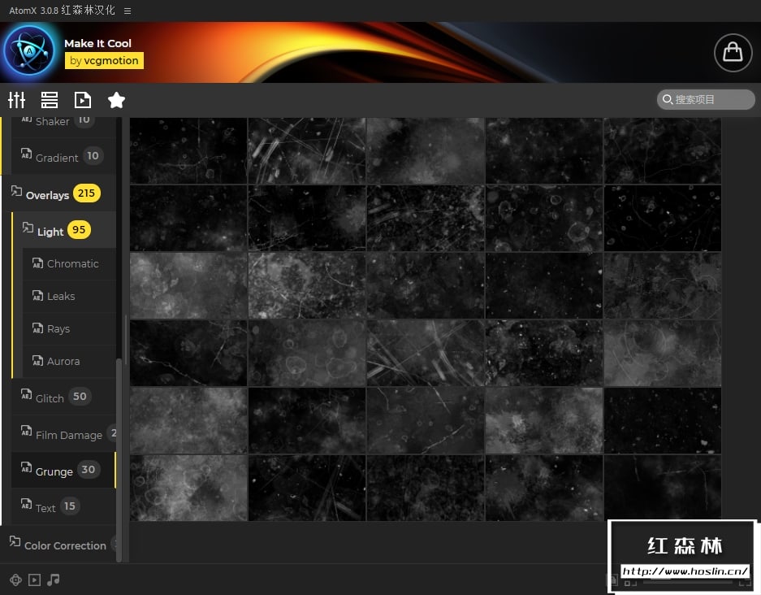Toggle the music note sound icon
Screen dimensions: 761x595
(54, 580)
